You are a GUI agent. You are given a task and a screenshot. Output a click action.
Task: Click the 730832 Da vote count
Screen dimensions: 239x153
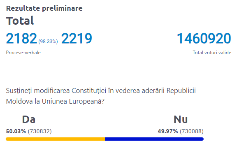(x=39, y=131)
